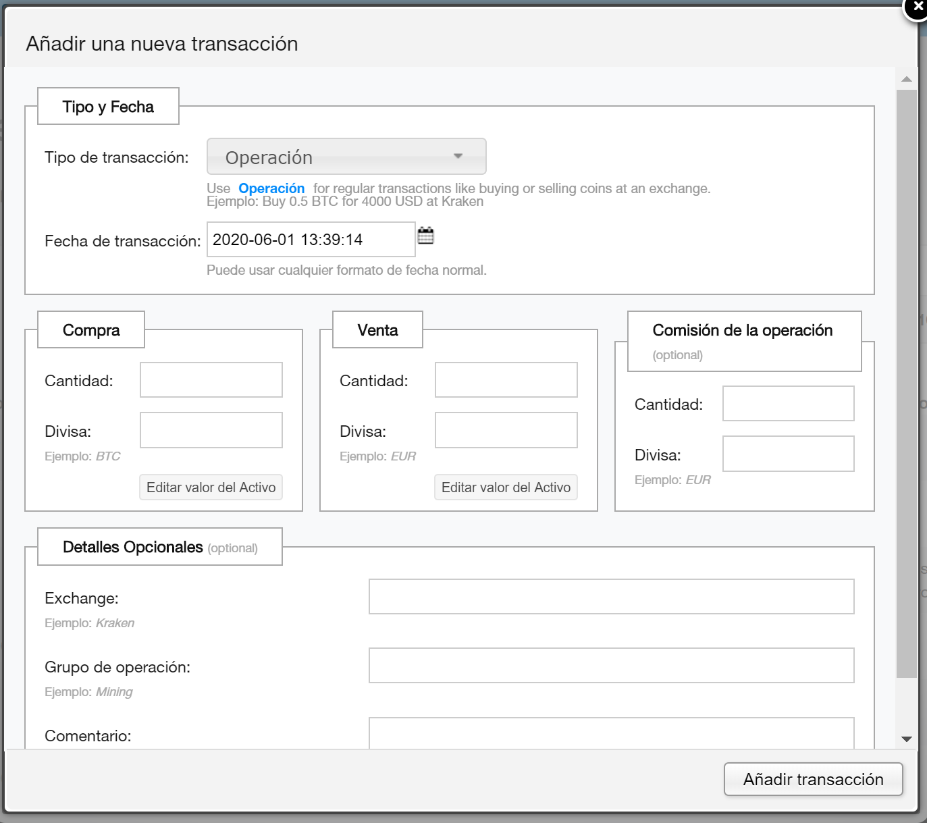Focus the Grupo de operación field
Image resolution: width=927 pixels, height=823 pixels.
[x=611, y=666]
